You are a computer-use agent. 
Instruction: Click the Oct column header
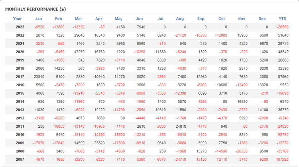(222, 19)
